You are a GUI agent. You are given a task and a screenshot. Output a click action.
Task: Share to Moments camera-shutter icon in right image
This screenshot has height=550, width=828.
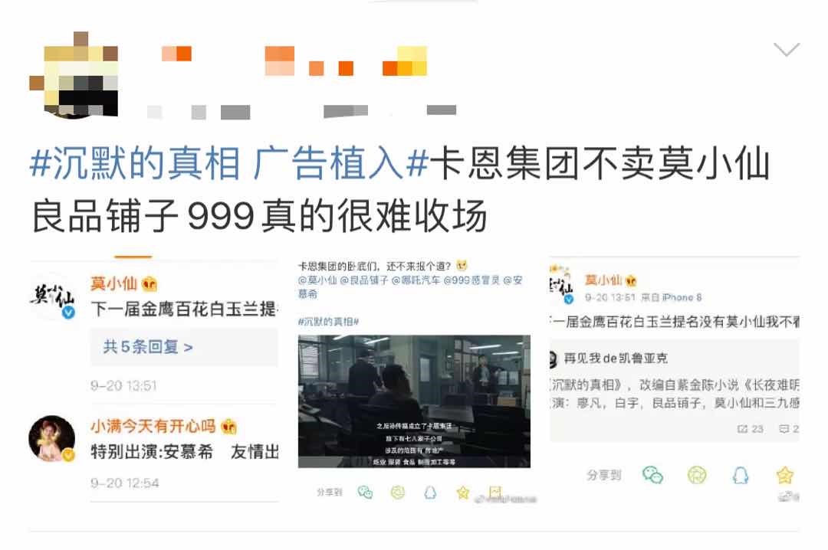coord(696,475)
